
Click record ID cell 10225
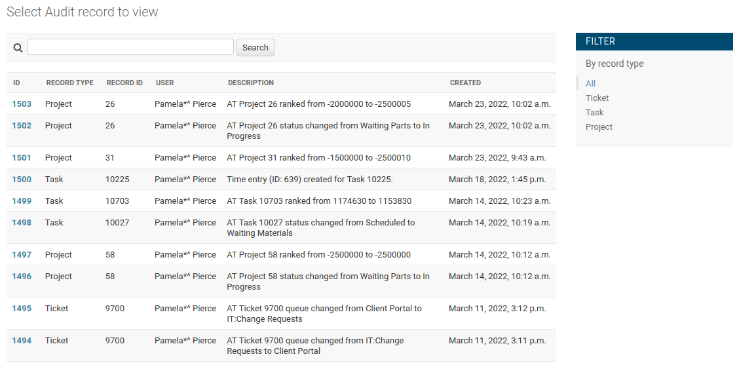tap(117, 179)
